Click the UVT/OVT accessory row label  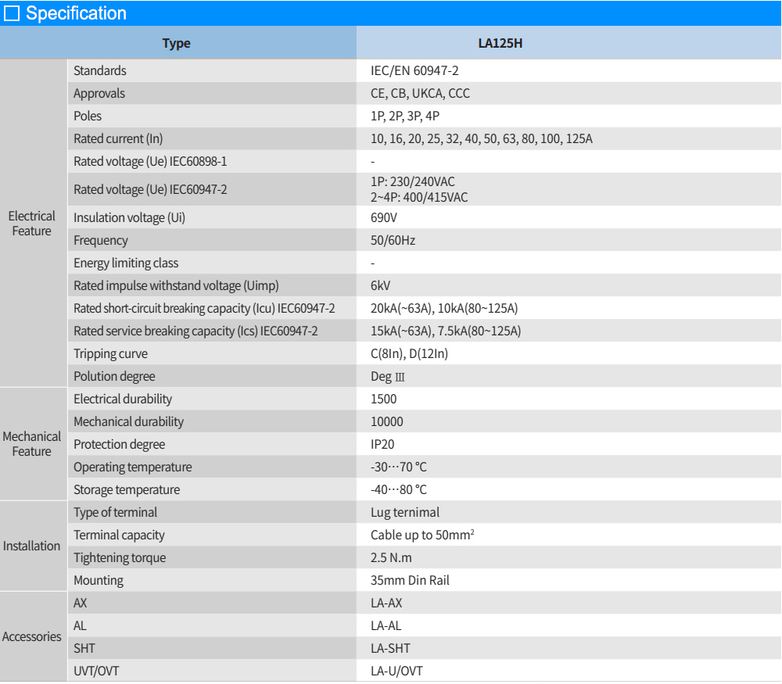[x=96, y=671]
